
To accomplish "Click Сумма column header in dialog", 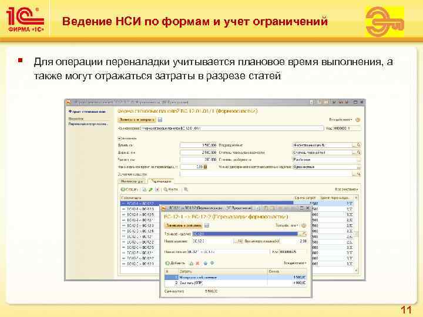I will (287, 271).
